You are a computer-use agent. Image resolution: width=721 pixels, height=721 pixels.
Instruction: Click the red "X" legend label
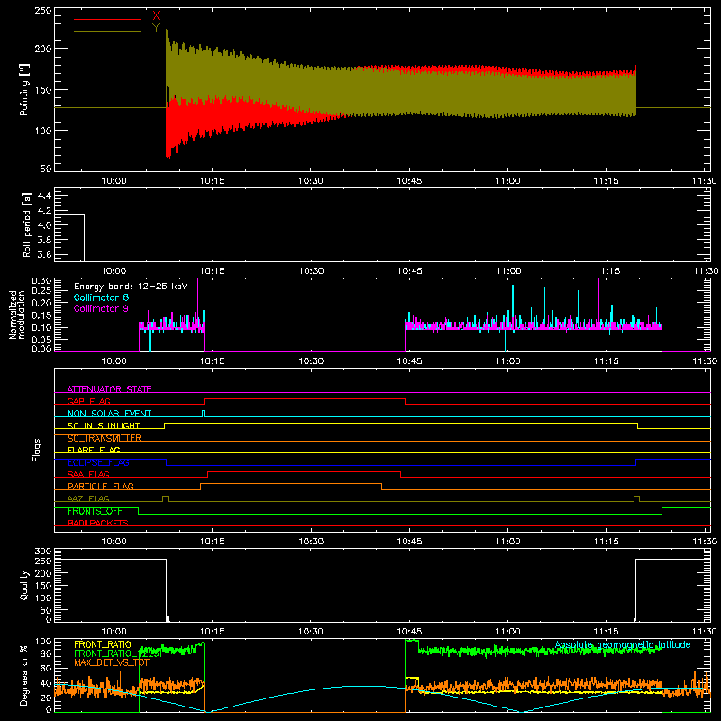(156, 15)
